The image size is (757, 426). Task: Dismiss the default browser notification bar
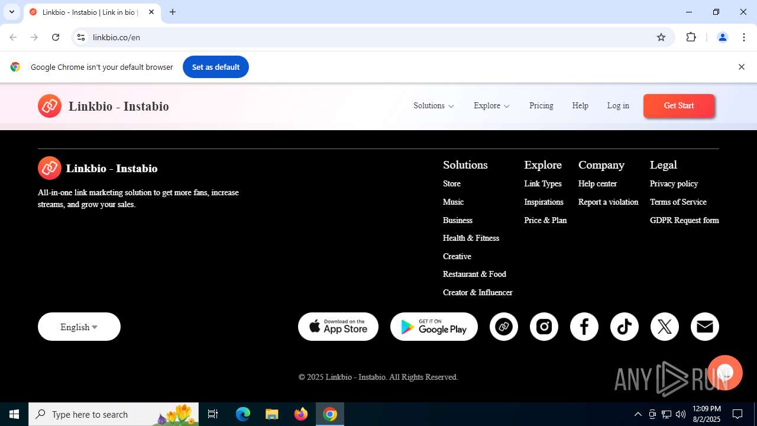coord(741,67)
